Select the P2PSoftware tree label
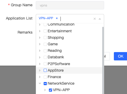The width and height of the screenshot is (127, 94). pyautogui.click(x=59, y=64)
